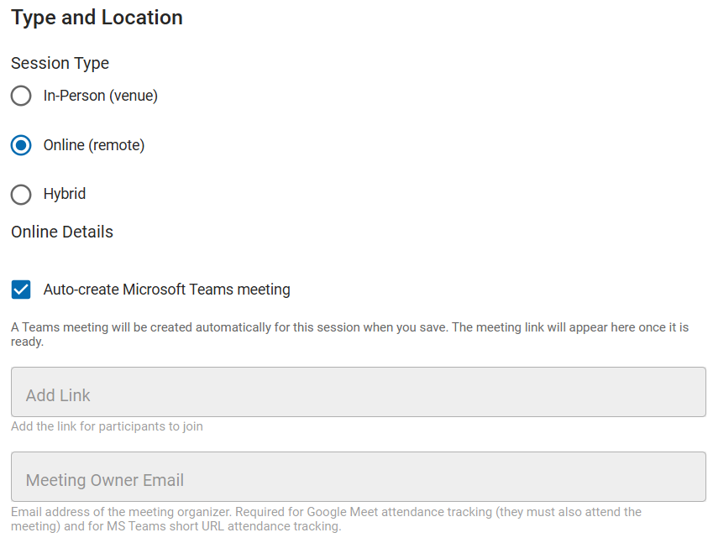Viewport: 713px width, 543px height.
Task: Click 'Add the link for participants to join' hint
Action: tap(107, 426)
